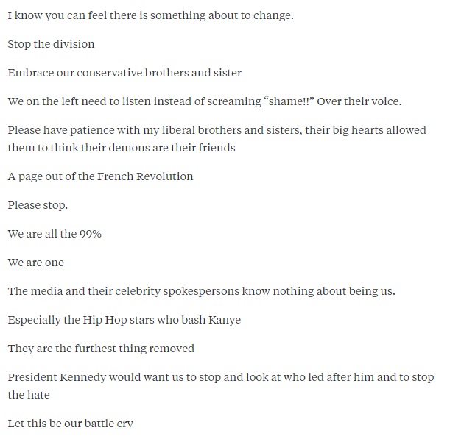The image size is (450, 439).
Task: Select the 'Embrace our conservative brothers' line
Action: (124, 73)
